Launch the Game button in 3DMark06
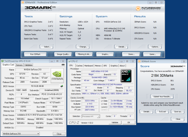Image resolution: width=188 pixels, height=137 pixels. (152, 54)
